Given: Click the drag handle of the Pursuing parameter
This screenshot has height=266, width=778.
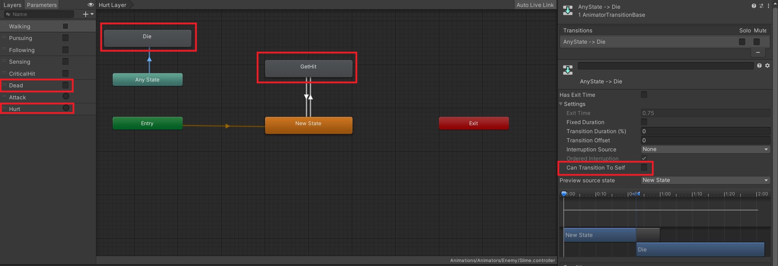Looking at the screenshot, I should click(4, 38).
